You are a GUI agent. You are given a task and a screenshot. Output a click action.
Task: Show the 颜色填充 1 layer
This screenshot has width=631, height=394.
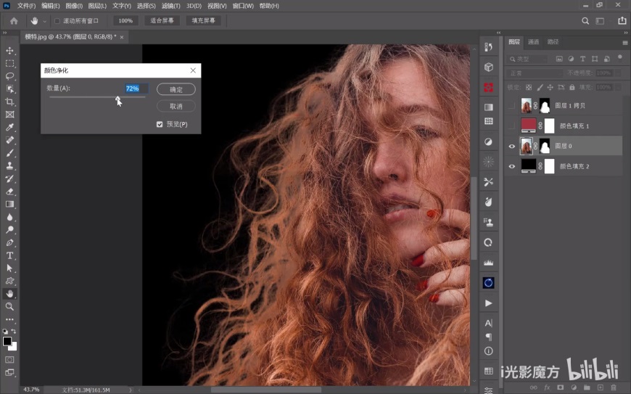[511, 126]
